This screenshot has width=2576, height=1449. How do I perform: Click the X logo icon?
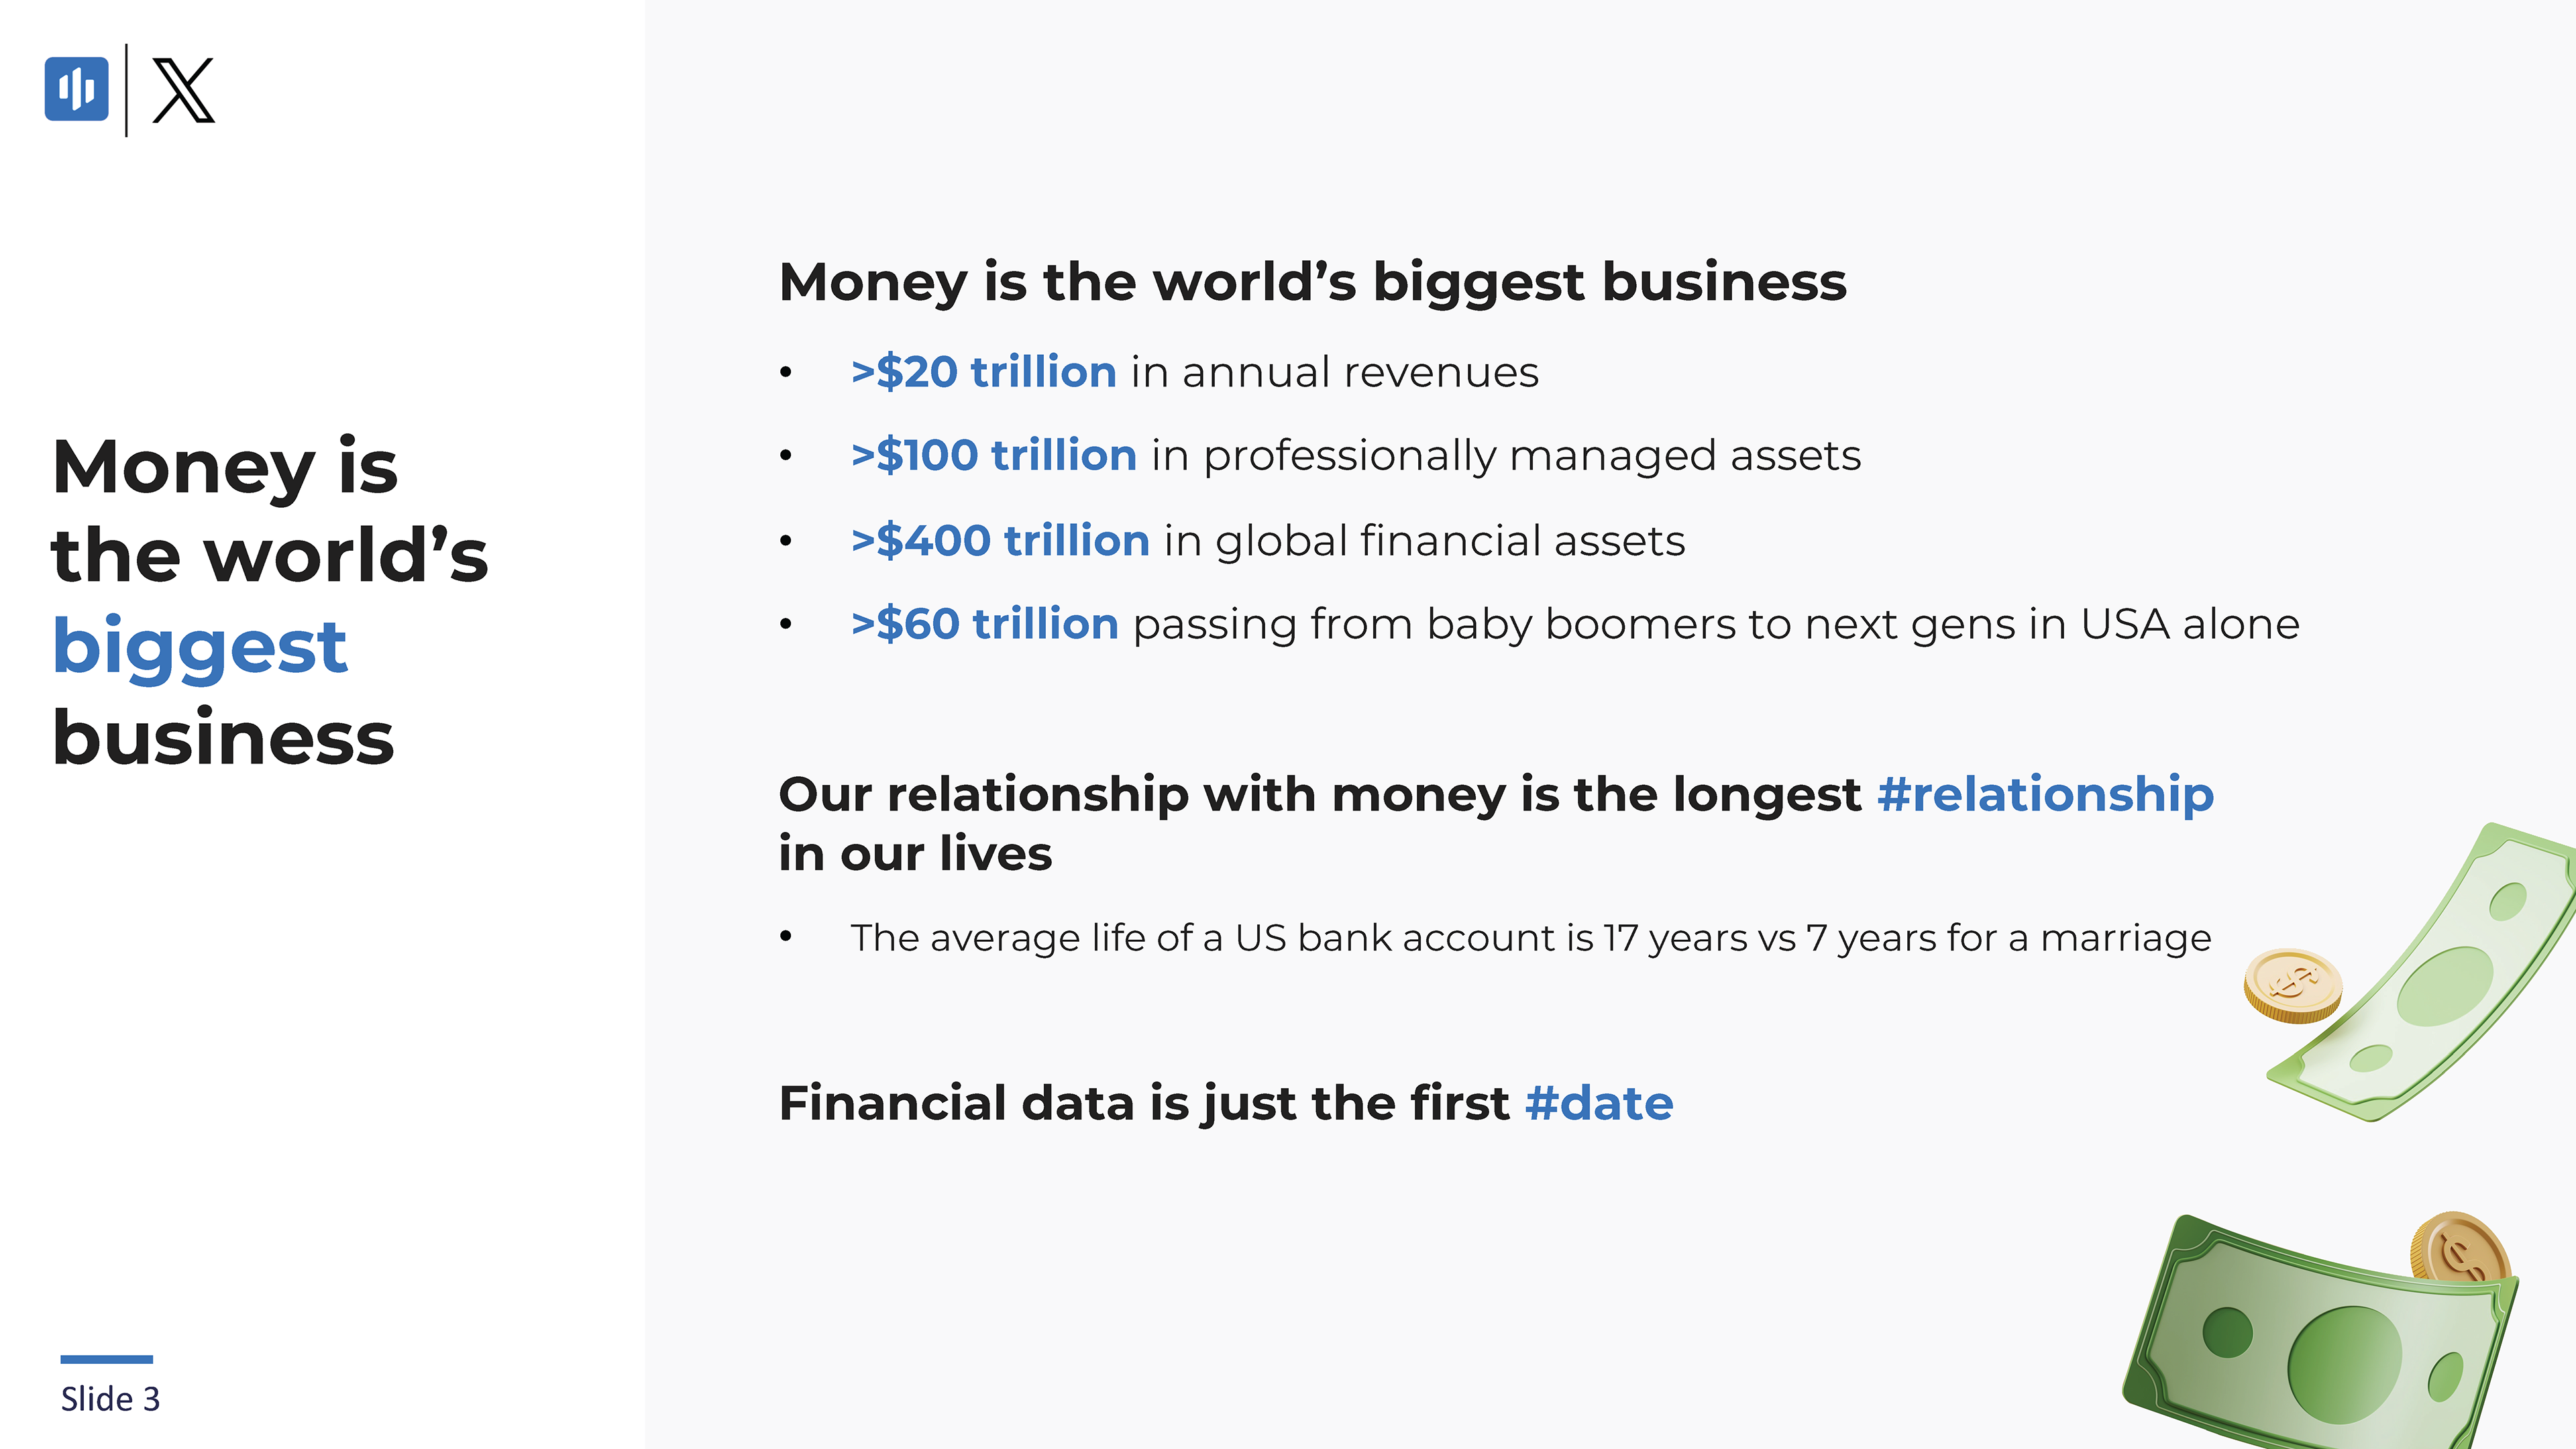coord(183,90)
